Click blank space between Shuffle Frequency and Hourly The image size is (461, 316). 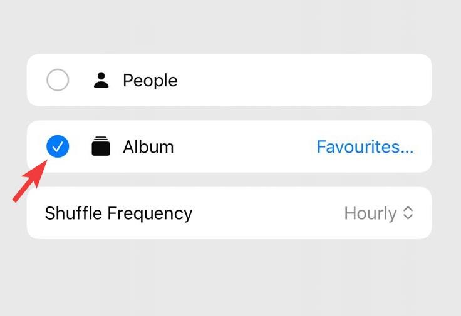[x=268, y=213]
